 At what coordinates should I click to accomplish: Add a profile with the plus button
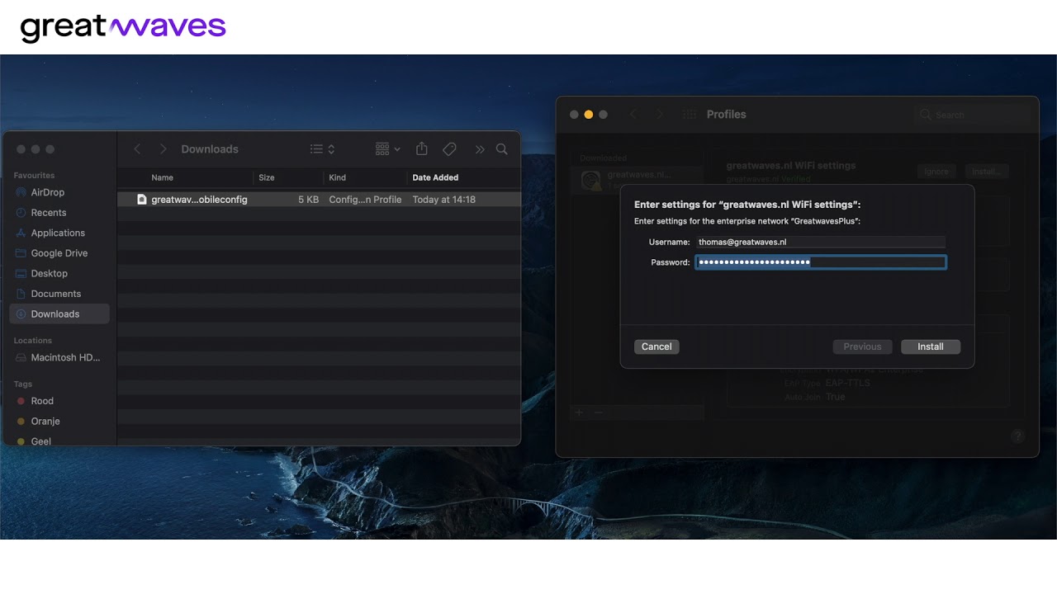(580, 412)
